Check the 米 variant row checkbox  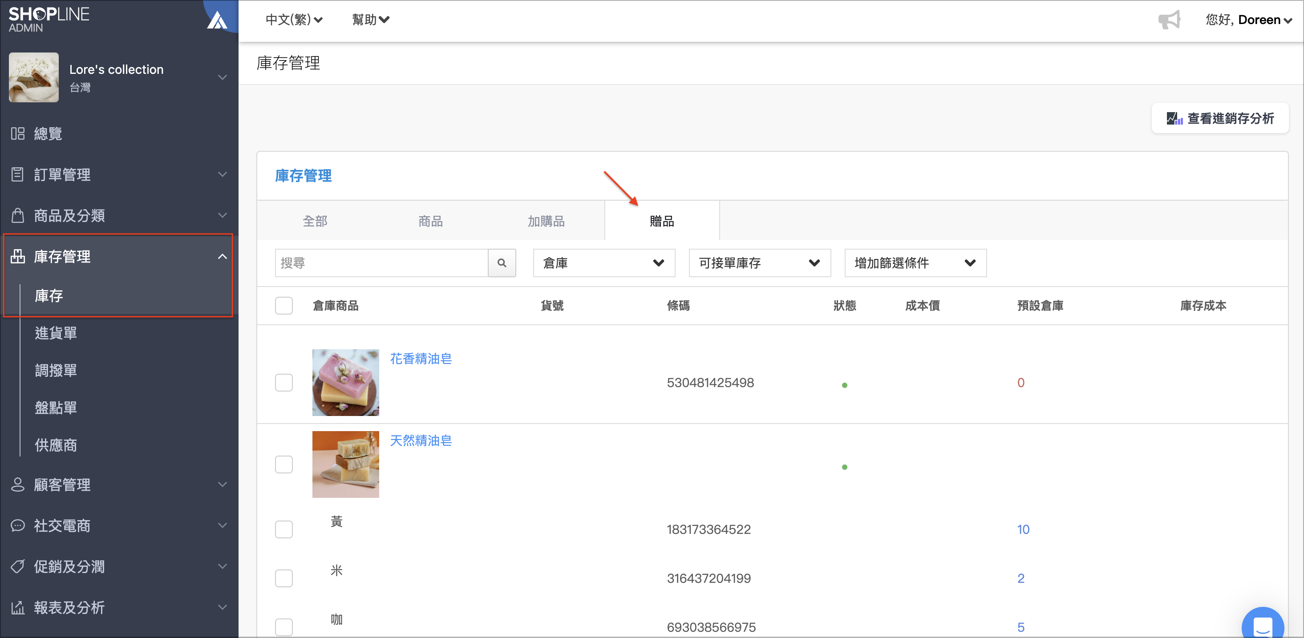tap(284, 578)
